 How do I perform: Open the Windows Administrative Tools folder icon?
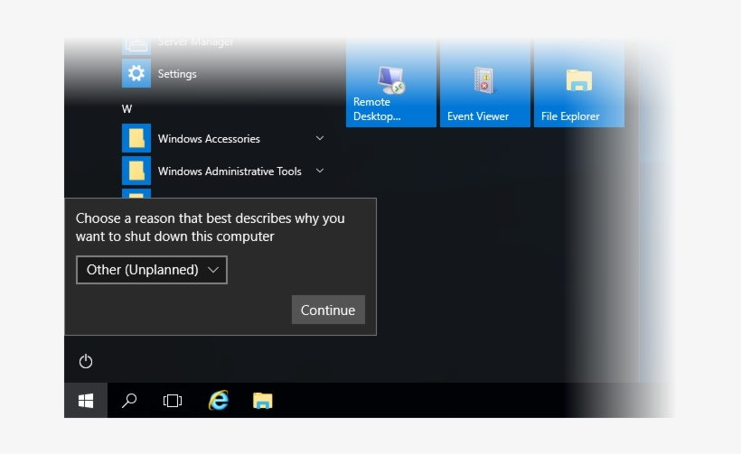(136, 171)
